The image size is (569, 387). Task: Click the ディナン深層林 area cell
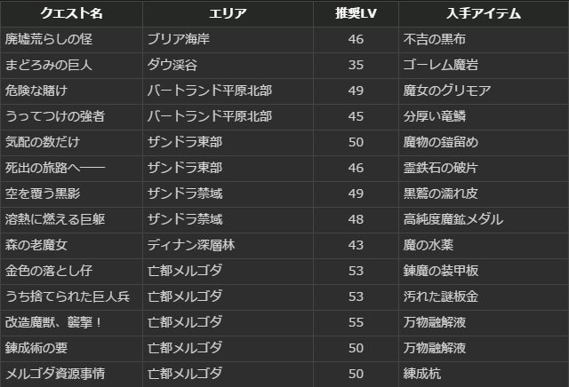pos(189,245)
